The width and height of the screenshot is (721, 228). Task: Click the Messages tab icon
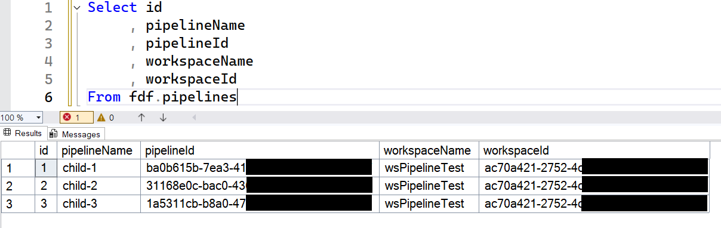tap(54, 134)
